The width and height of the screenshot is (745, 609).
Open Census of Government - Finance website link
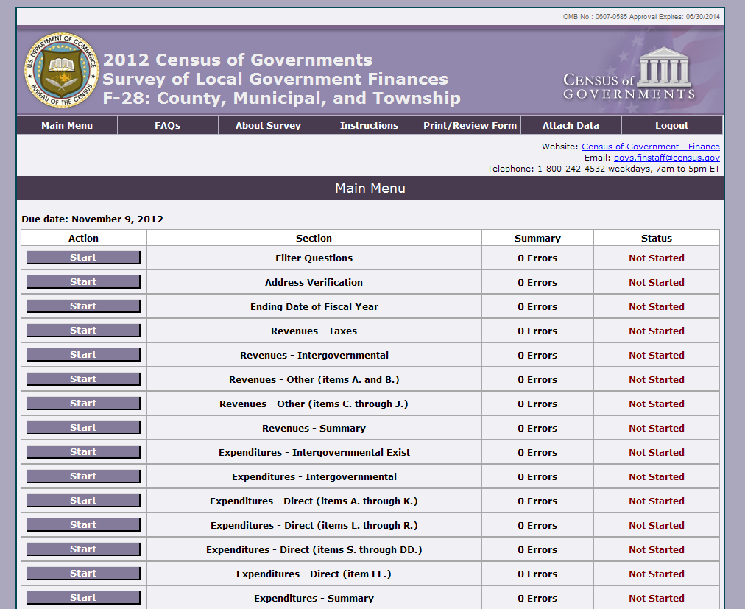[651, 147]
